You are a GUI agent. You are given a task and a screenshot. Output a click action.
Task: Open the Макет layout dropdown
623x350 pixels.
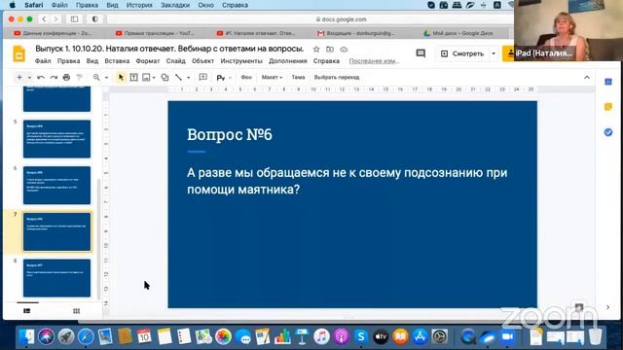tap(272, 78)
